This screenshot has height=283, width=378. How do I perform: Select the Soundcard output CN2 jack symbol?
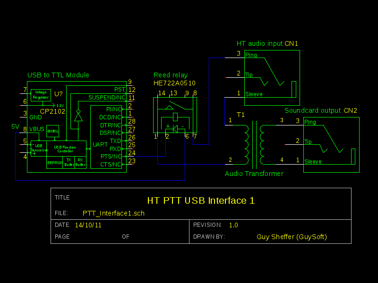pyautogui.click(x=331, y=144)
